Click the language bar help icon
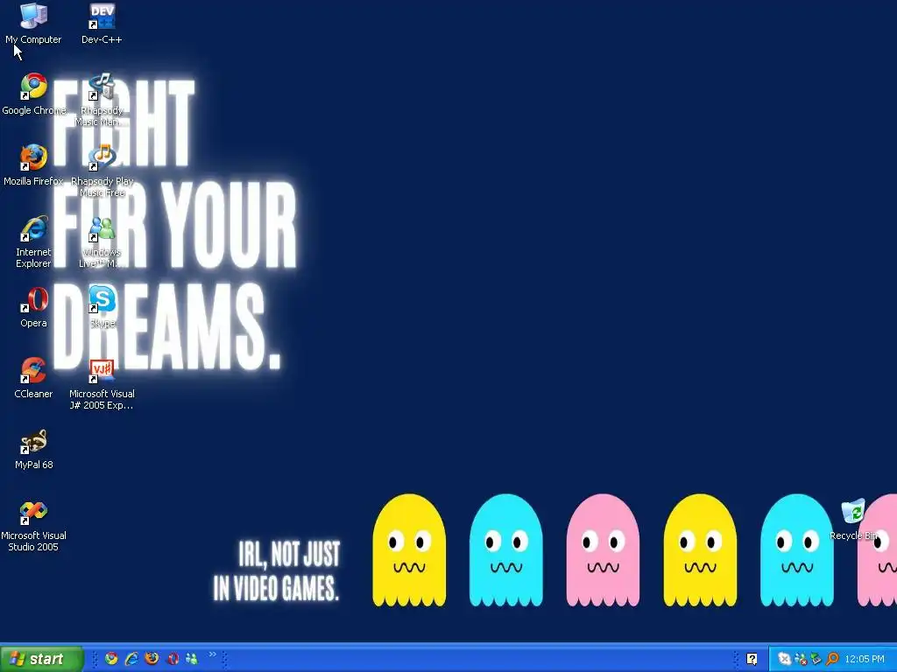The image size is (897, 672). click(752, 660)
